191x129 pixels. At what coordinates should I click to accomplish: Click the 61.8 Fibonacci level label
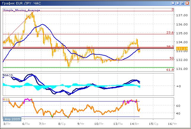click(170, 70)
